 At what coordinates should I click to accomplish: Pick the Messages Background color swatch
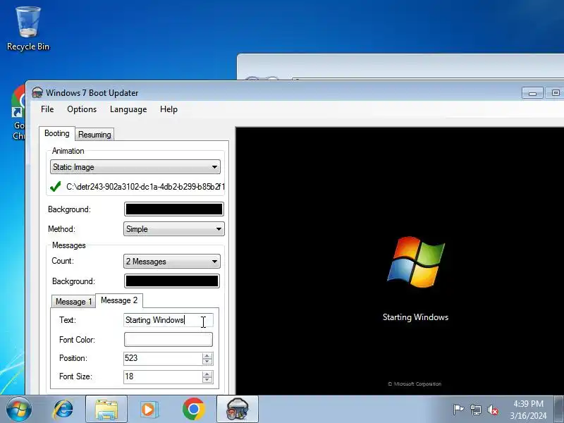click(x=172, y=281)
